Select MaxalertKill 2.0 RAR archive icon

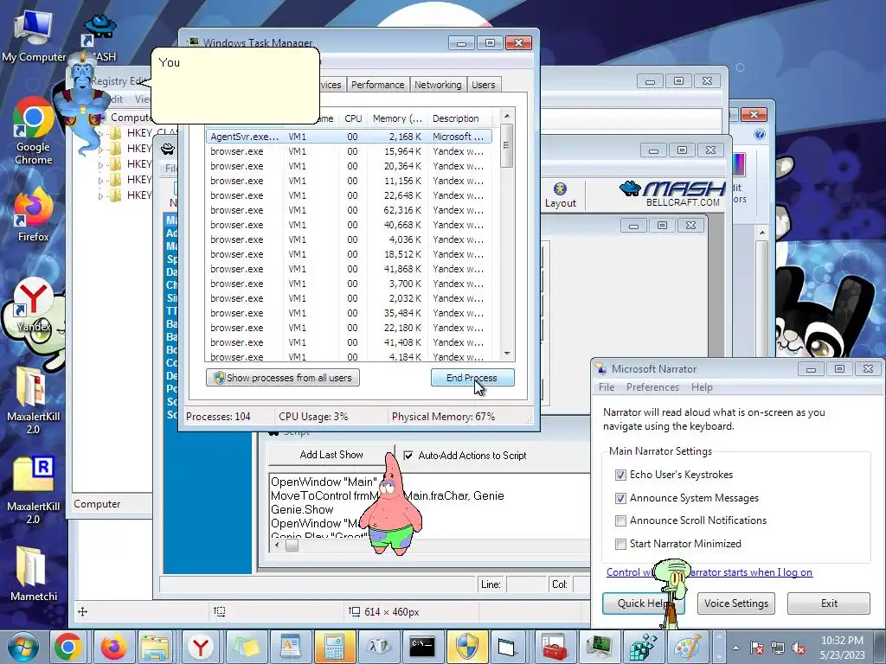tap(34, 490)
